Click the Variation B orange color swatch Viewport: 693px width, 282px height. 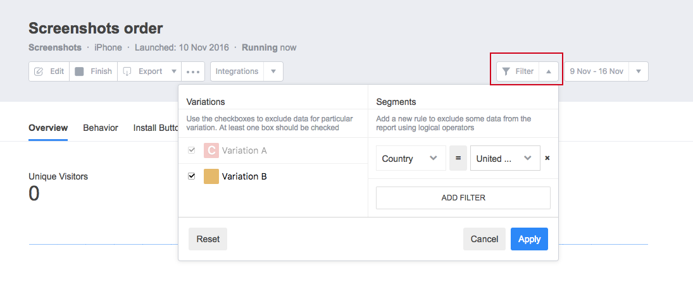pos(211,176)
